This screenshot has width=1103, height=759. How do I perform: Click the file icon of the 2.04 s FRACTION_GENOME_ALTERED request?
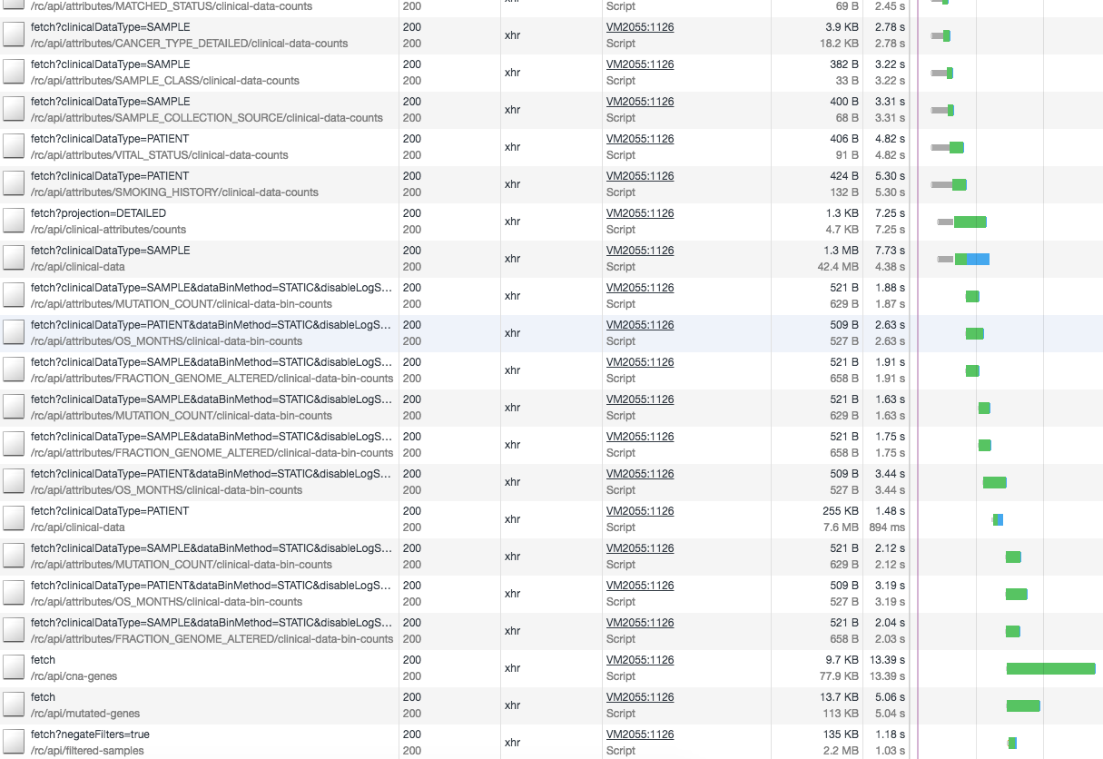[14, 631]
